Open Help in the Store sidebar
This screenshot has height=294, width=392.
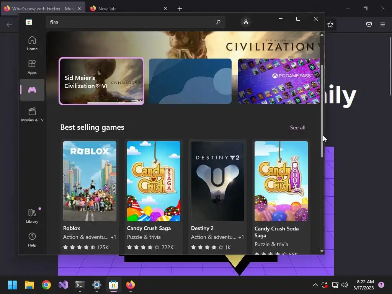pyautogui.click(x=32, y=240)
